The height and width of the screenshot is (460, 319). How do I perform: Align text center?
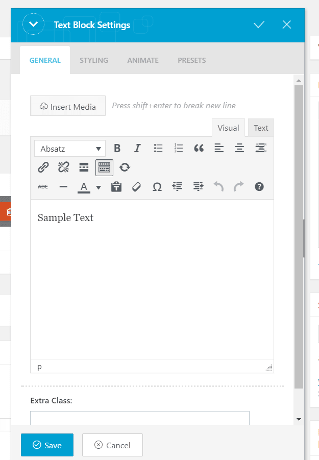239,149
